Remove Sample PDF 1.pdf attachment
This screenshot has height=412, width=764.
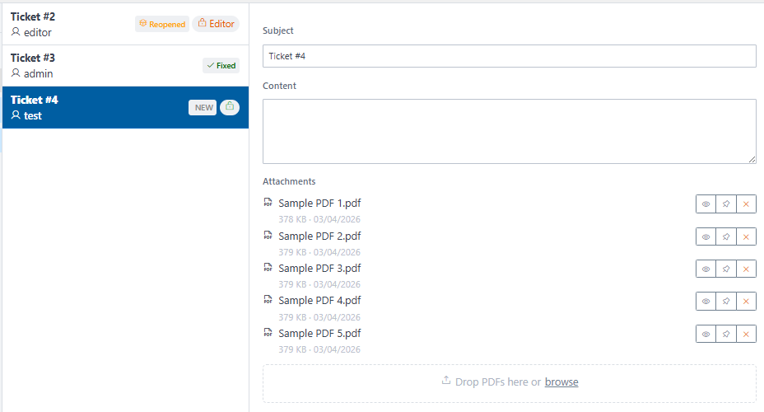[x=746, y=204]
